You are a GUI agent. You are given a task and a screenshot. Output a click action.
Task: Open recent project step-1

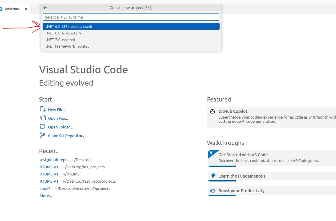click(45, 188)
